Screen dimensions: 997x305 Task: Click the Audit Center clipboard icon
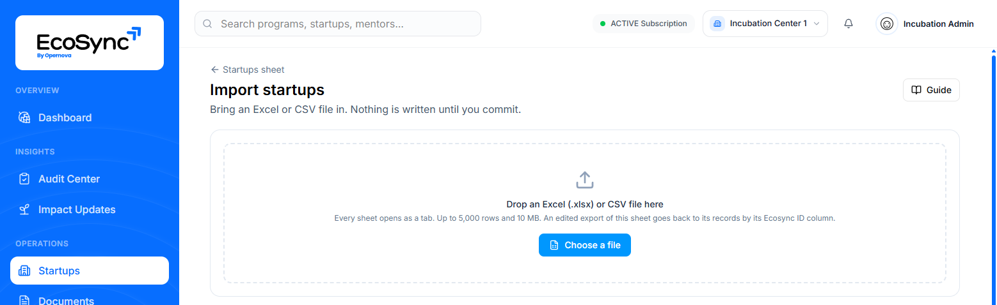24,179
